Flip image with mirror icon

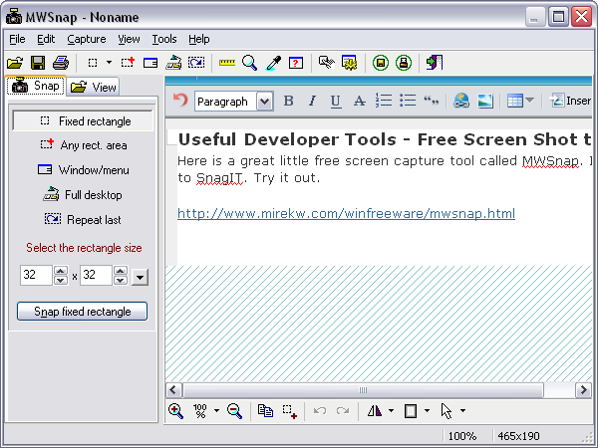coord(375,410)
